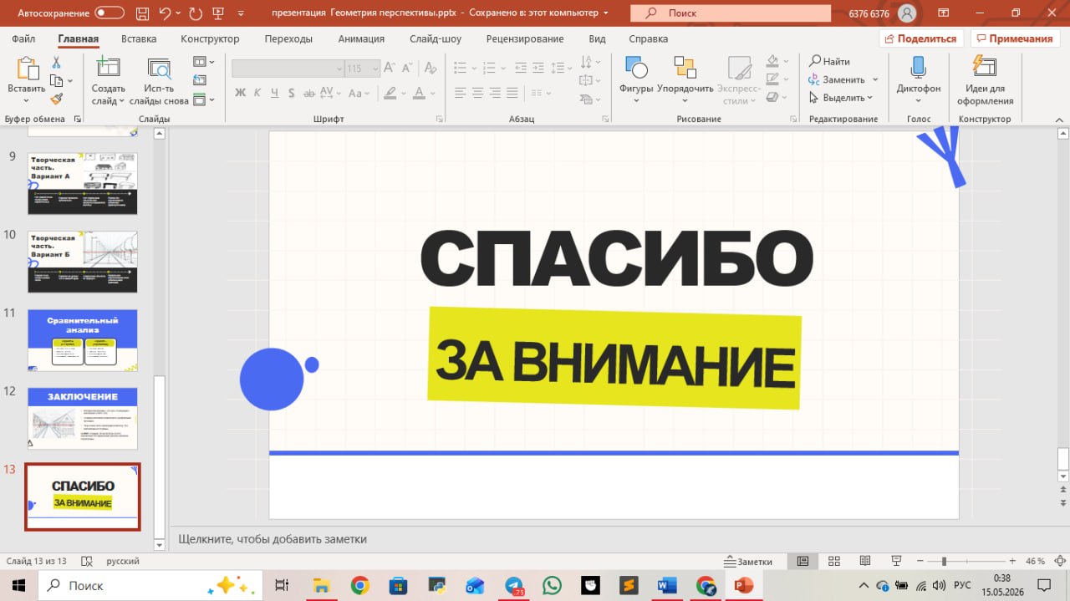This screenshot has width=1070, height=601.
Task: Switch to the Слайд-шоу tab
Action: 436,38
